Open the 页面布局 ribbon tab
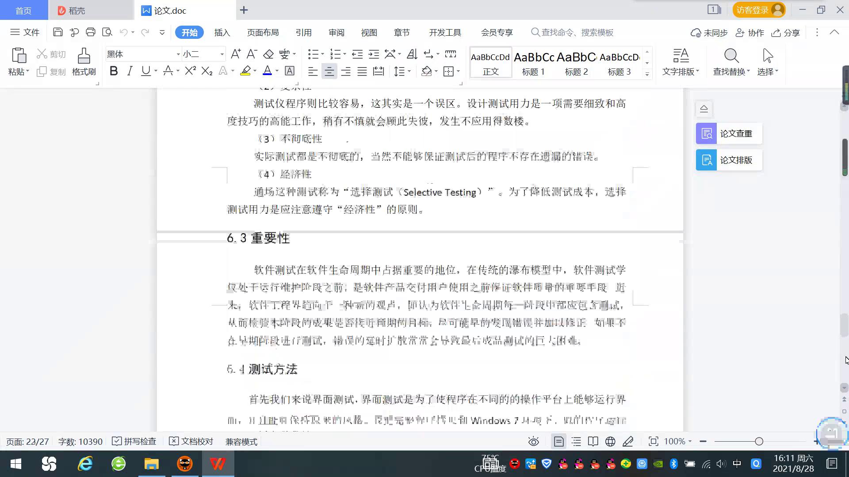The image size is (849, 477). tap(263, 33)
